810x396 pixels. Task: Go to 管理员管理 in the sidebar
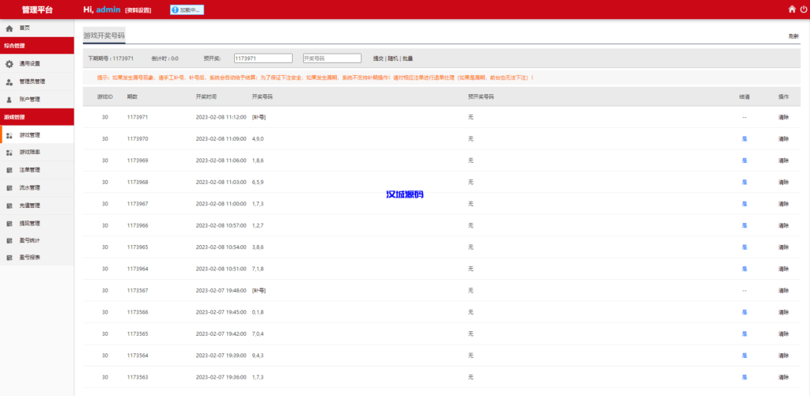(32, 81)
